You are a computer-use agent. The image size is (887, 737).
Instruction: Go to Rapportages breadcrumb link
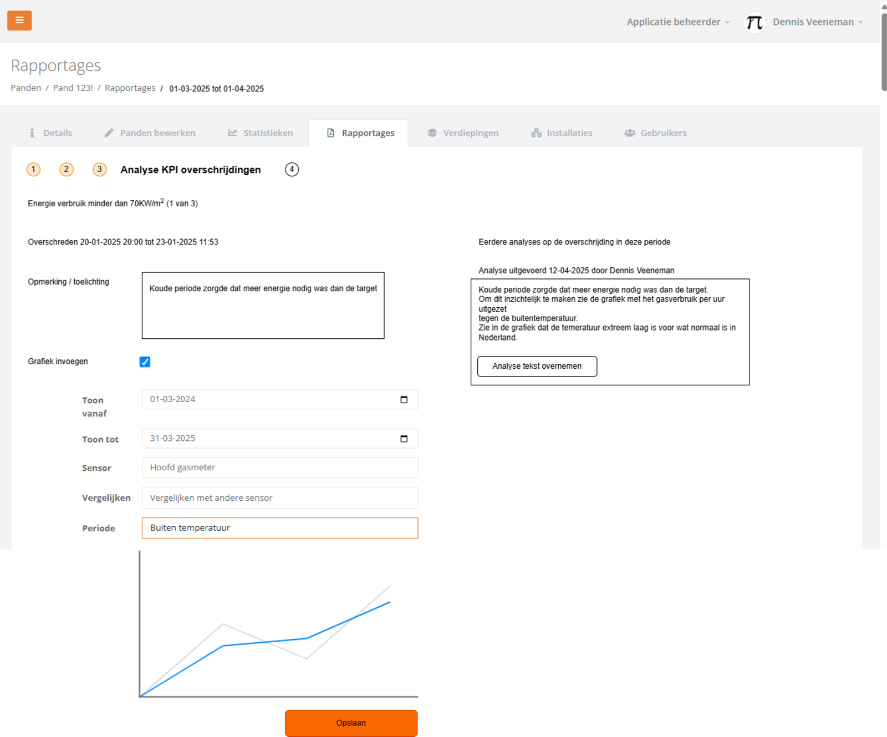(x=130, y=88)
